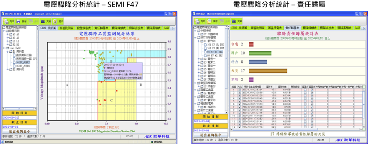
Task: Click the yellow question mark help icon
Action: tap(55, 22)
